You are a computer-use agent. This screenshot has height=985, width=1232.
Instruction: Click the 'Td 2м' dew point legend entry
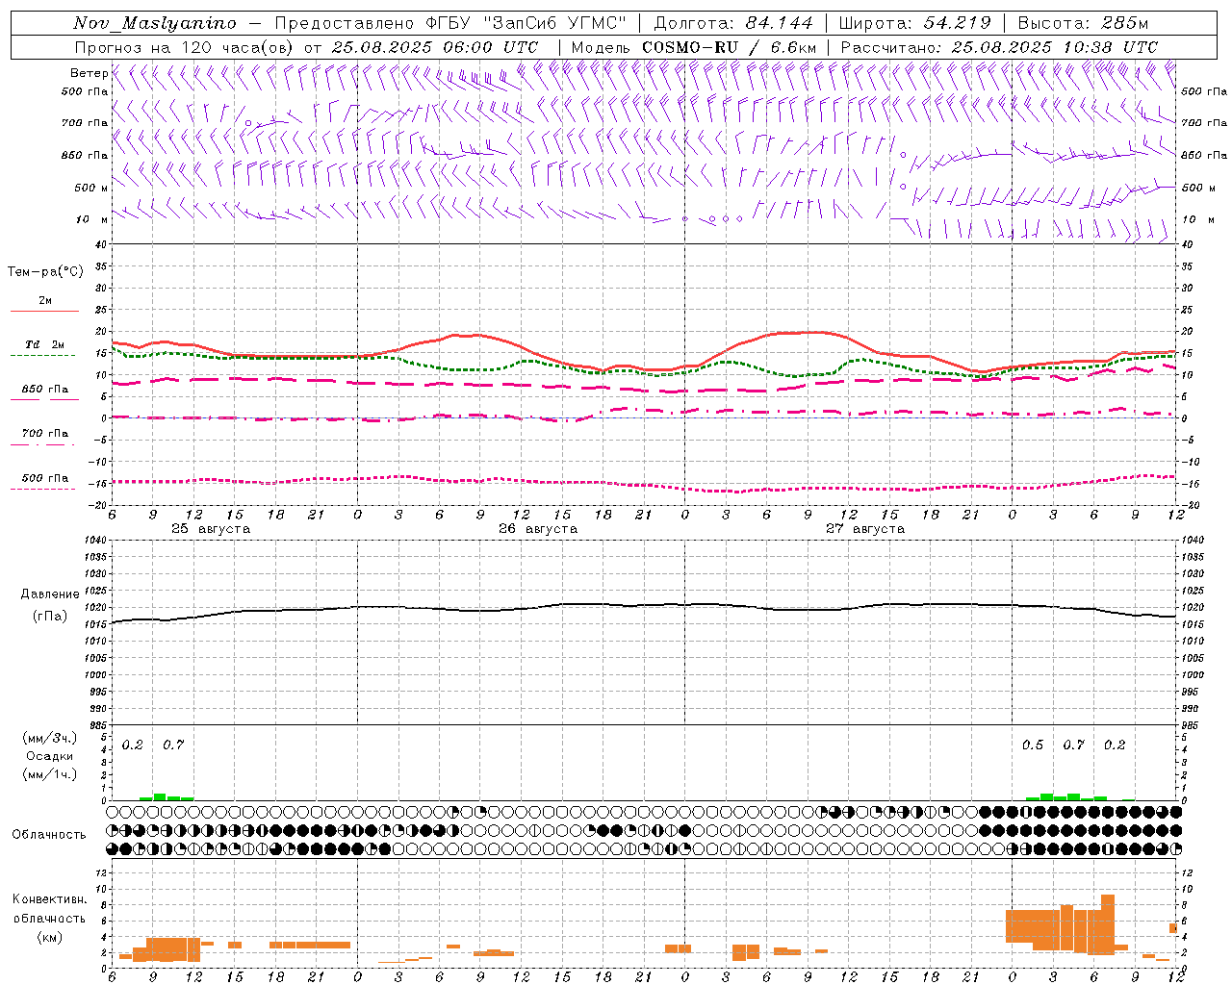[44, 344]
